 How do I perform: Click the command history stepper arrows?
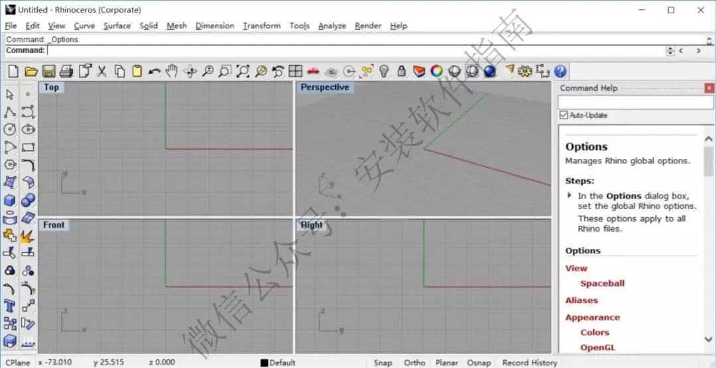click(670, 50)
